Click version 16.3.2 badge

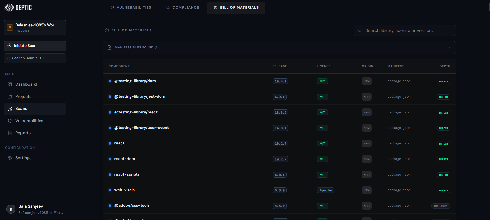tap(281, 113)
